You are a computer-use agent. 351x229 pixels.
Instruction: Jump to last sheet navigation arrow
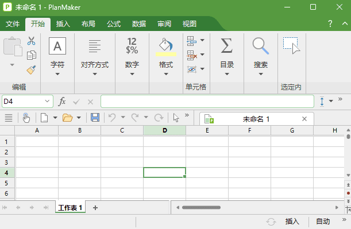click(x=45, y=208)
